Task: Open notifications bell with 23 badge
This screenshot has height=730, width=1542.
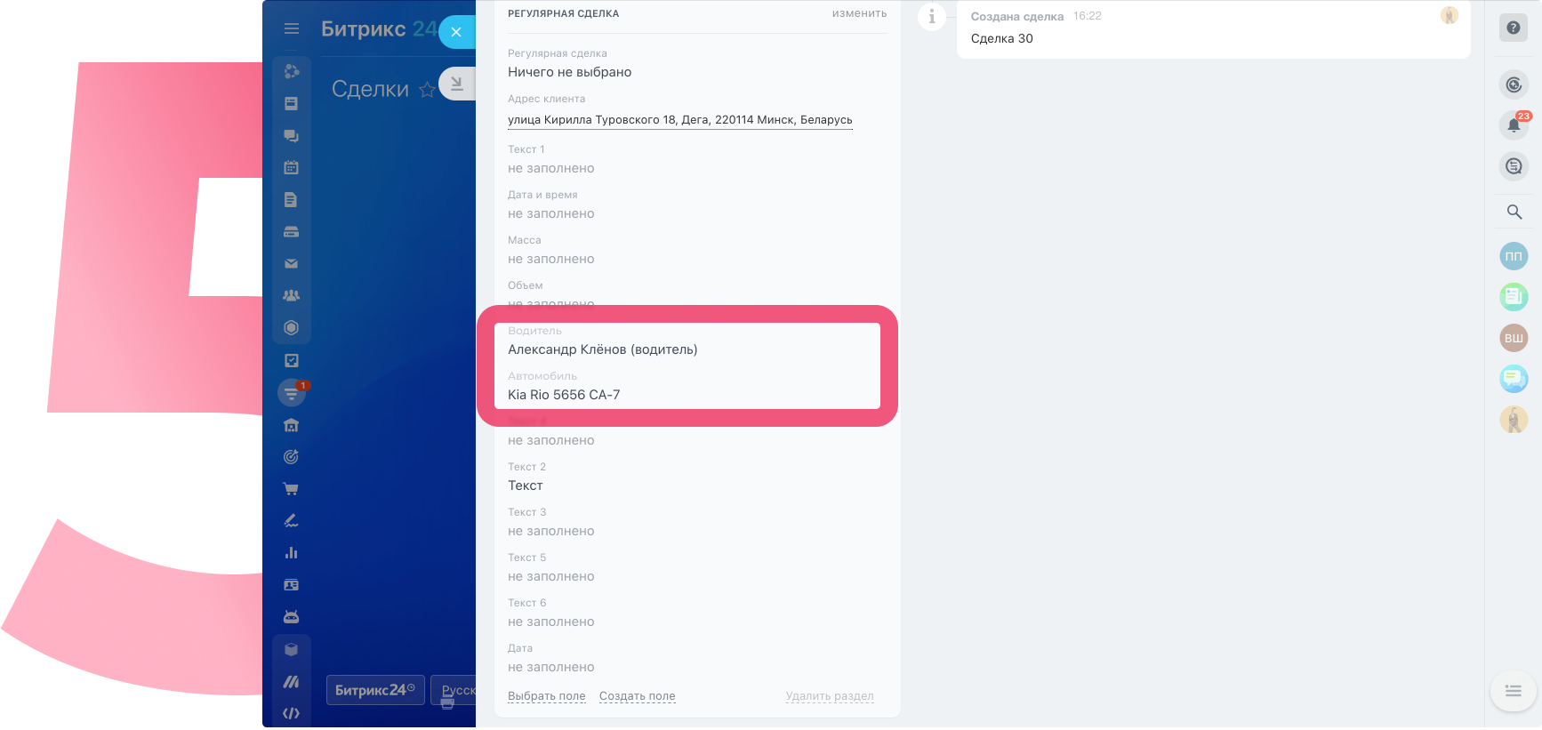Action: coord(1514,125)
